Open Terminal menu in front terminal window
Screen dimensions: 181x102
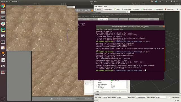116,29
